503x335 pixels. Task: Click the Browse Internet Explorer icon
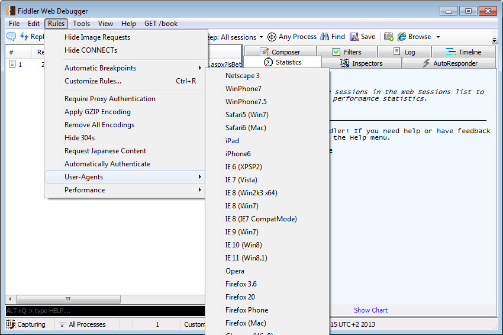click(x=402, y=37)
